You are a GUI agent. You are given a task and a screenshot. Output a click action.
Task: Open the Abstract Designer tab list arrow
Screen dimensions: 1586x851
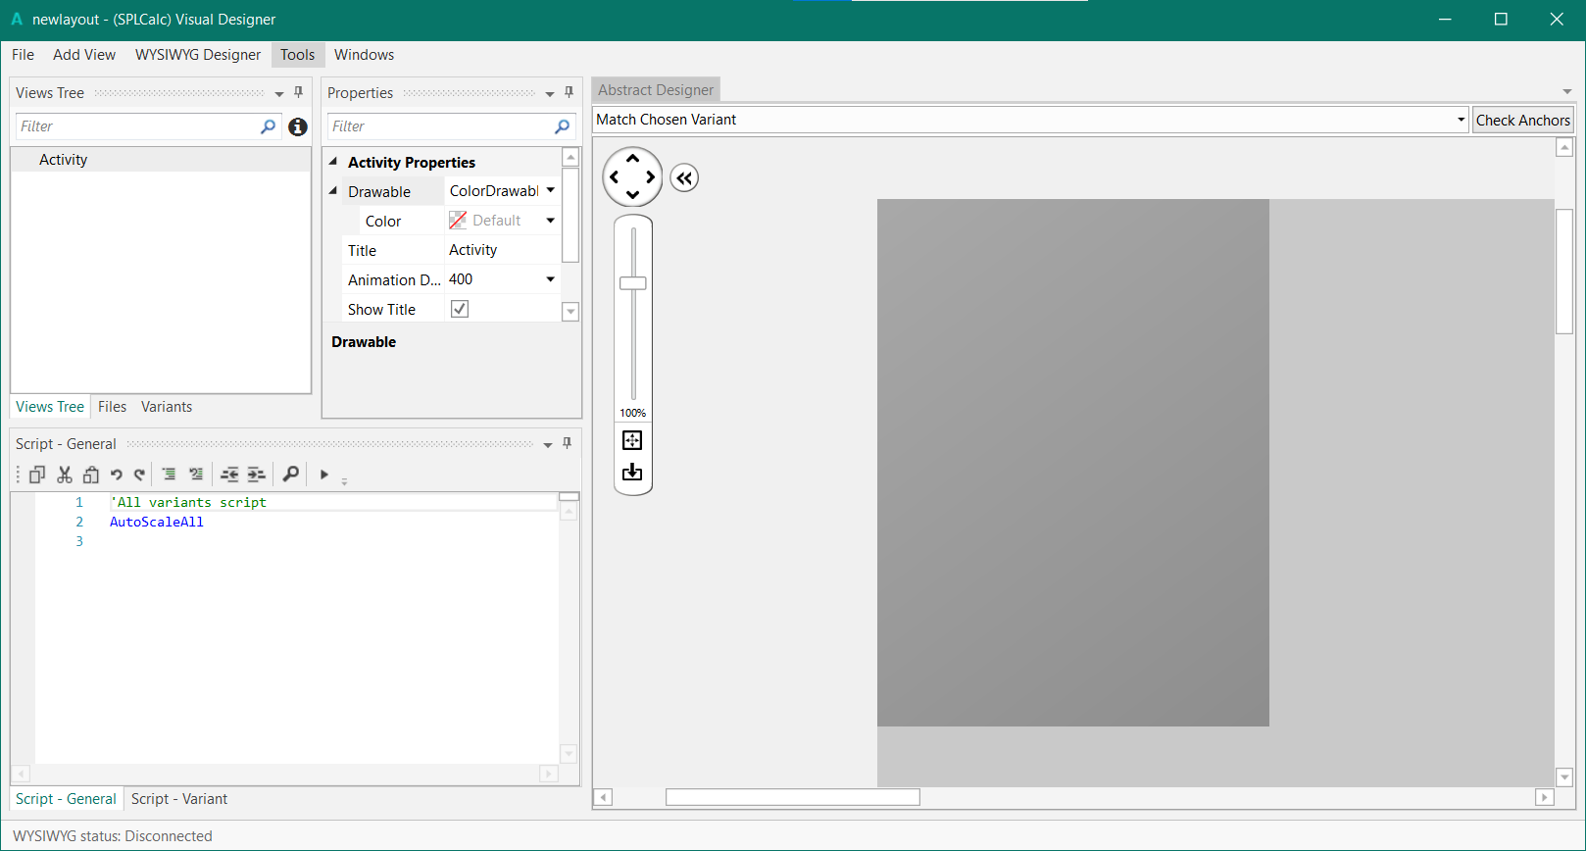coord(1566,92)
